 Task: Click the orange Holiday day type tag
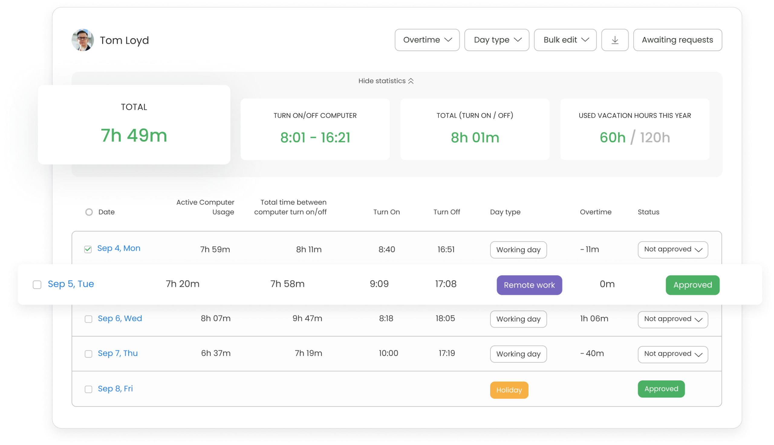coord(509,390)
